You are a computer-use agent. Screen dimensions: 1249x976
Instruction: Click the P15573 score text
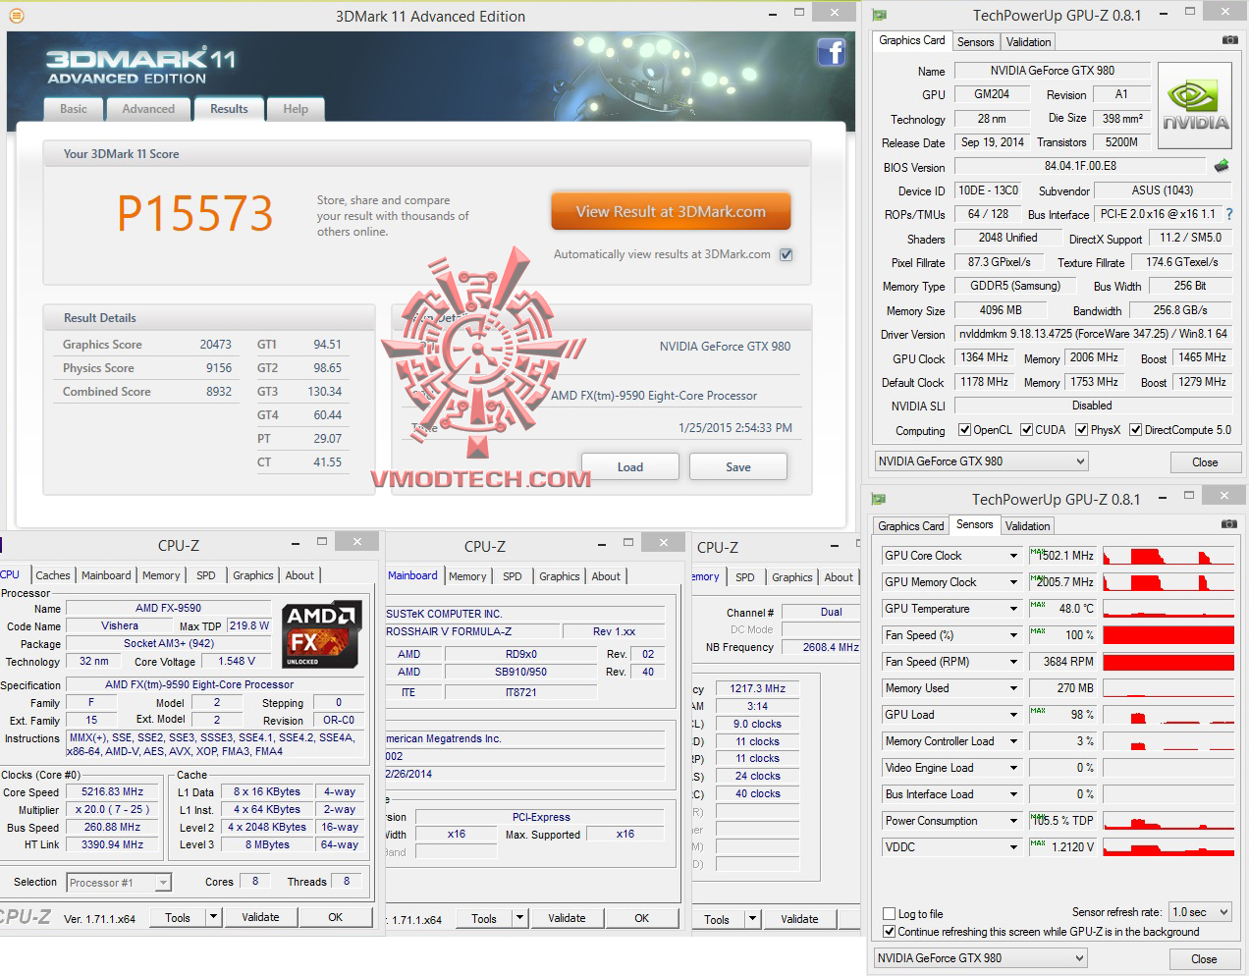click(194, 213)
